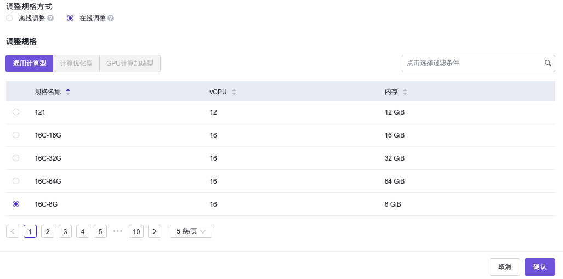Click the search magnifier icon
The height and width of the screenshot is (279, 563).
coord(548,63)
